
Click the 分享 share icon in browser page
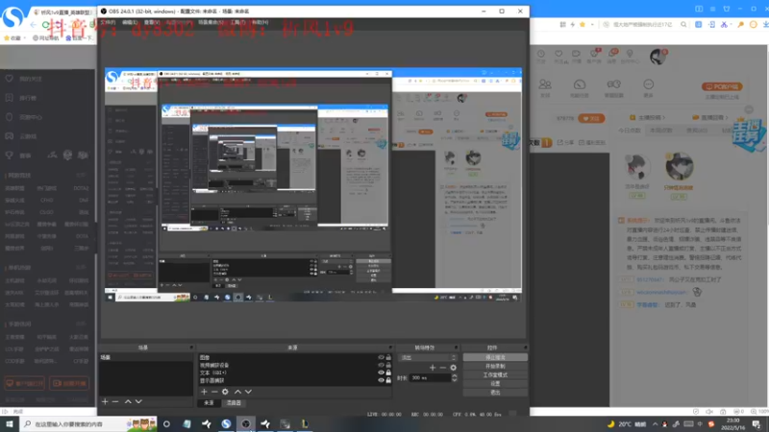pos(565,142)
